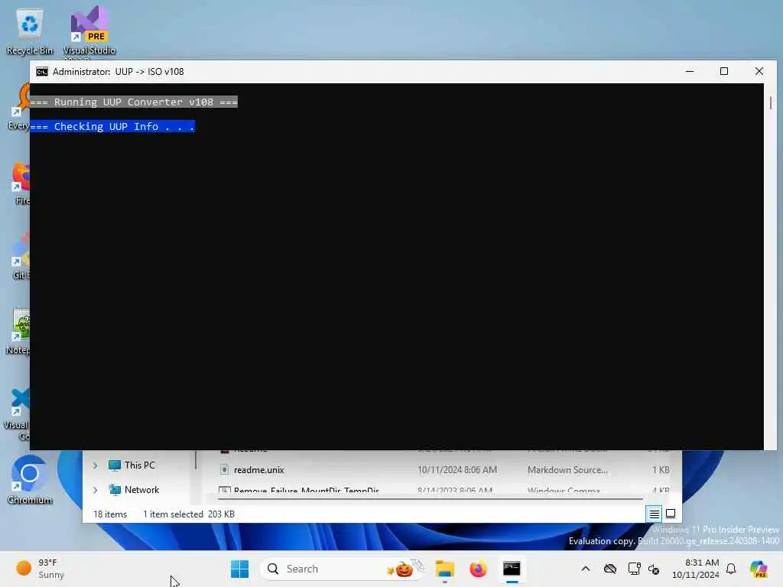The width and height of the screenshot is (783, 587).
Task: Open the clock and date panel
Action: (696, 569)
